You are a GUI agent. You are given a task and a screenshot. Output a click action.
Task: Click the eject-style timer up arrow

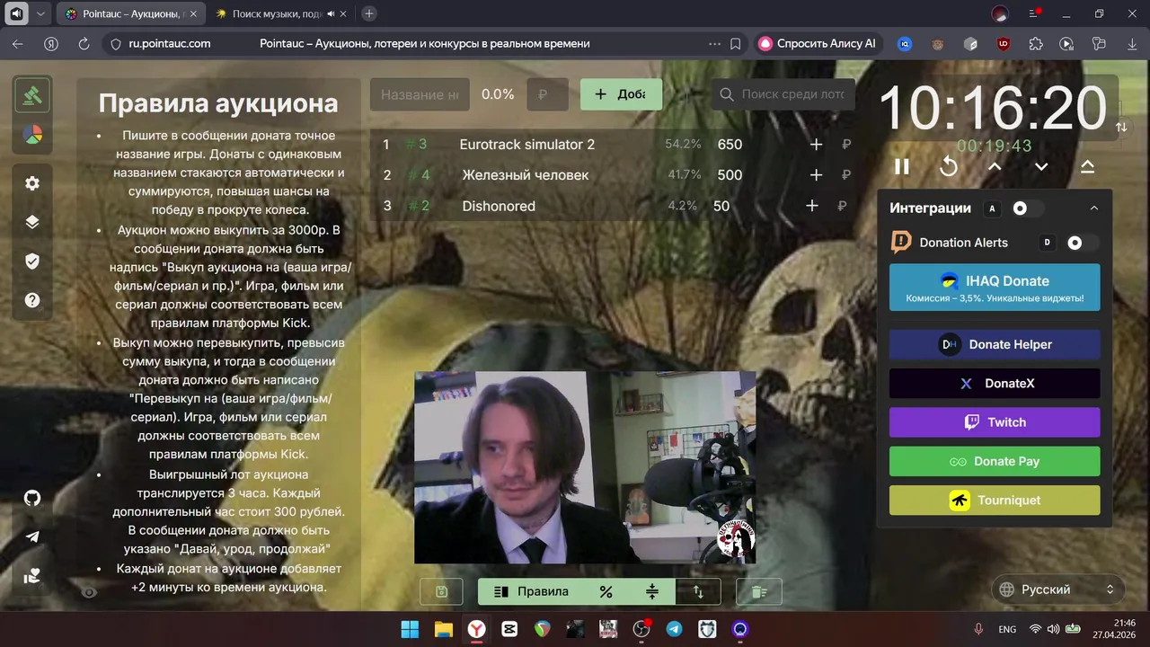(x=1087, y=166)
